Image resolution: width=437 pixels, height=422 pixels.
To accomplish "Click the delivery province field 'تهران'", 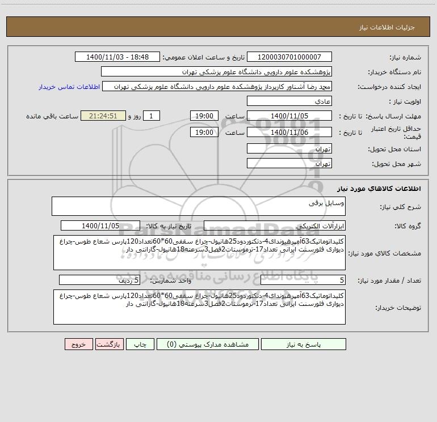I will point(289,148).
